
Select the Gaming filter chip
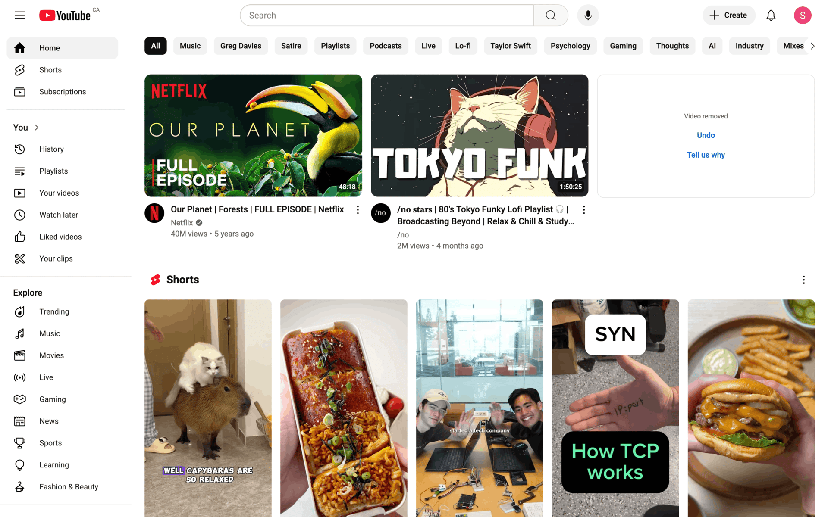[623, 46]
